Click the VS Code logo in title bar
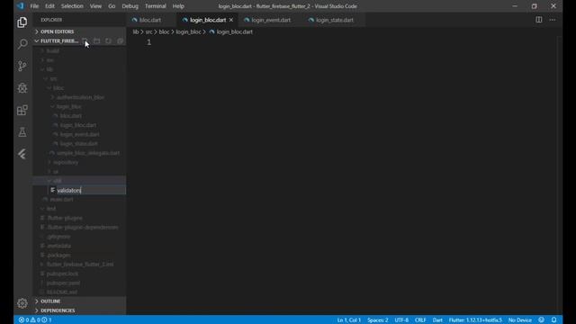 click(x=20, y=6)
